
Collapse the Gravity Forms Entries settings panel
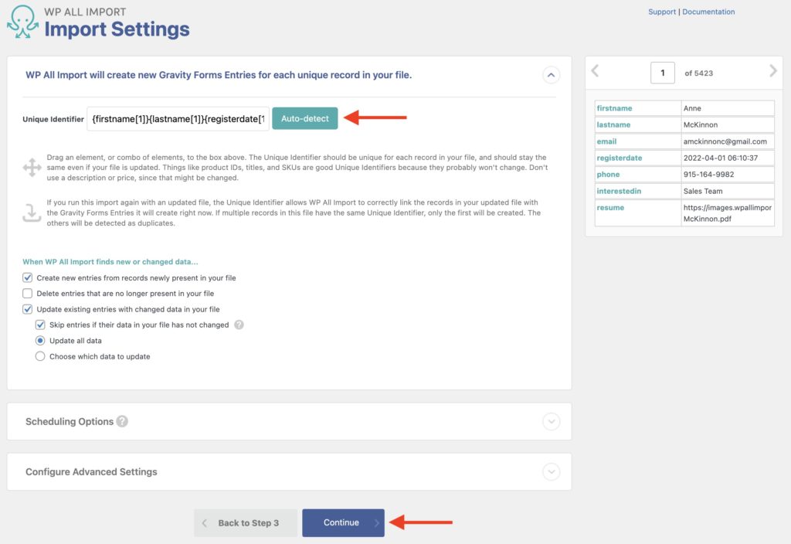pos(552,75)
